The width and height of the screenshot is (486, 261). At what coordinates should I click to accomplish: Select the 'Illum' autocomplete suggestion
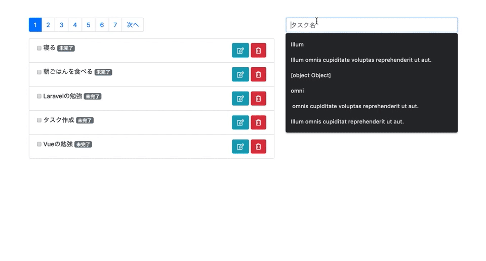pyautogui.click(x=297, y=45)
